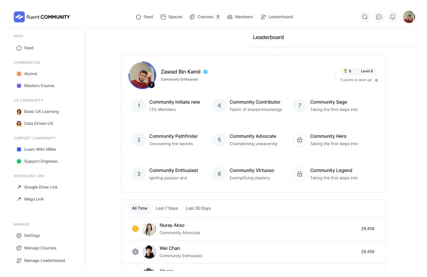Open the Mega Link download
The image size is (427, 277).
click(x=34, y=199)
